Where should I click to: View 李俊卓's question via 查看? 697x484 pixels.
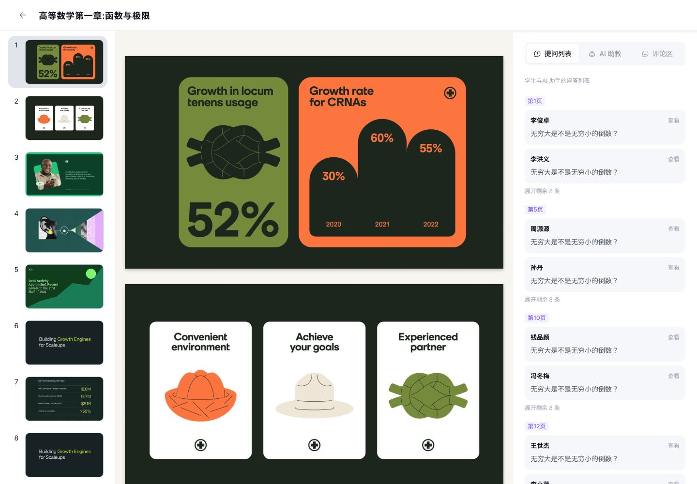coord(673,121)
